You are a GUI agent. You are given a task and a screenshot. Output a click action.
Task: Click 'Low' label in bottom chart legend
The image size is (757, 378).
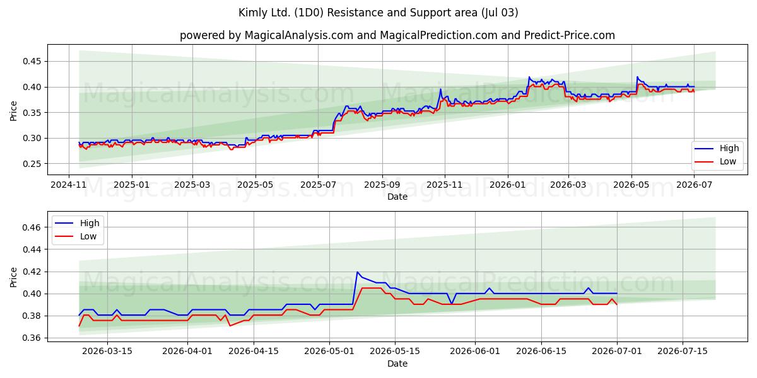coord(88,236)
